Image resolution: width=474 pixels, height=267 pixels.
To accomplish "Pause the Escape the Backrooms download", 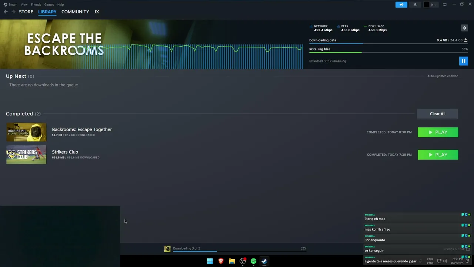I will 463,61.
